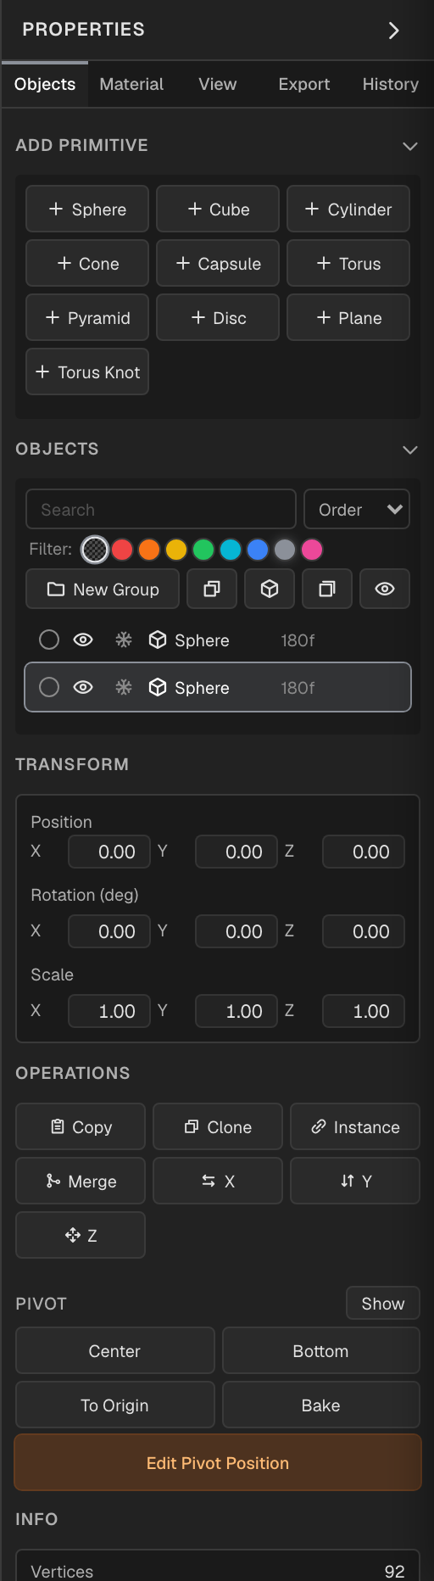Add a Torus Knot primitive

click(87, 372)
